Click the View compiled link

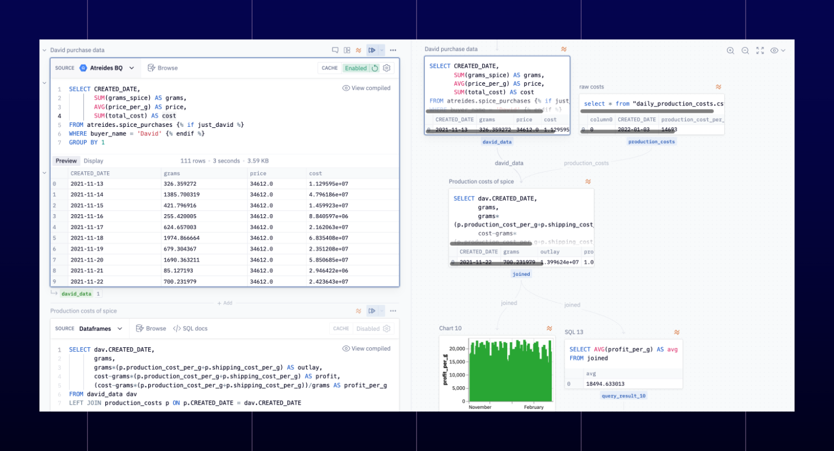point(366,88)
